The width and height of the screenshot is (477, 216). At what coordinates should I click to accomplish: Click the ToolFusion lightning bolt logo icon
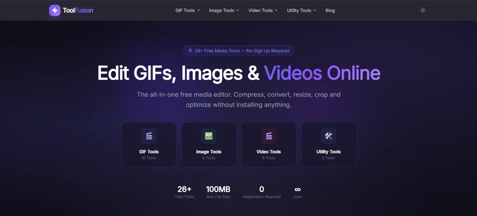click(55, 10)
